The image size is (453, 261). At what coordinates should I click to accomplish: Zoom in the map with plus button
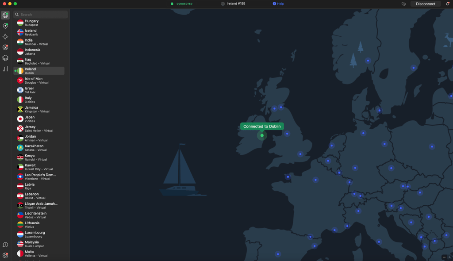pos(449,257)
